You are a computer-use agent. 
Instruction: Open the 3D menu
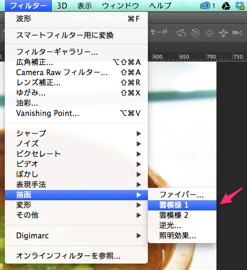pyautogui.click(x=62, y=6)
